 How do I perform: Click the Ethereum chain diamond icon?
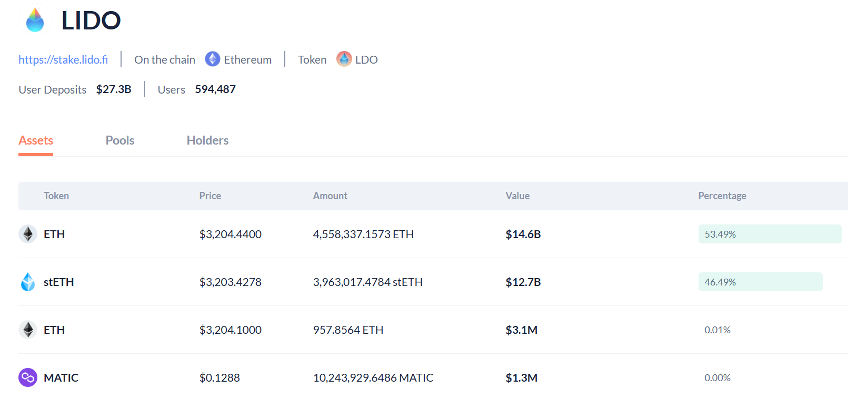[x=213, y=59]
